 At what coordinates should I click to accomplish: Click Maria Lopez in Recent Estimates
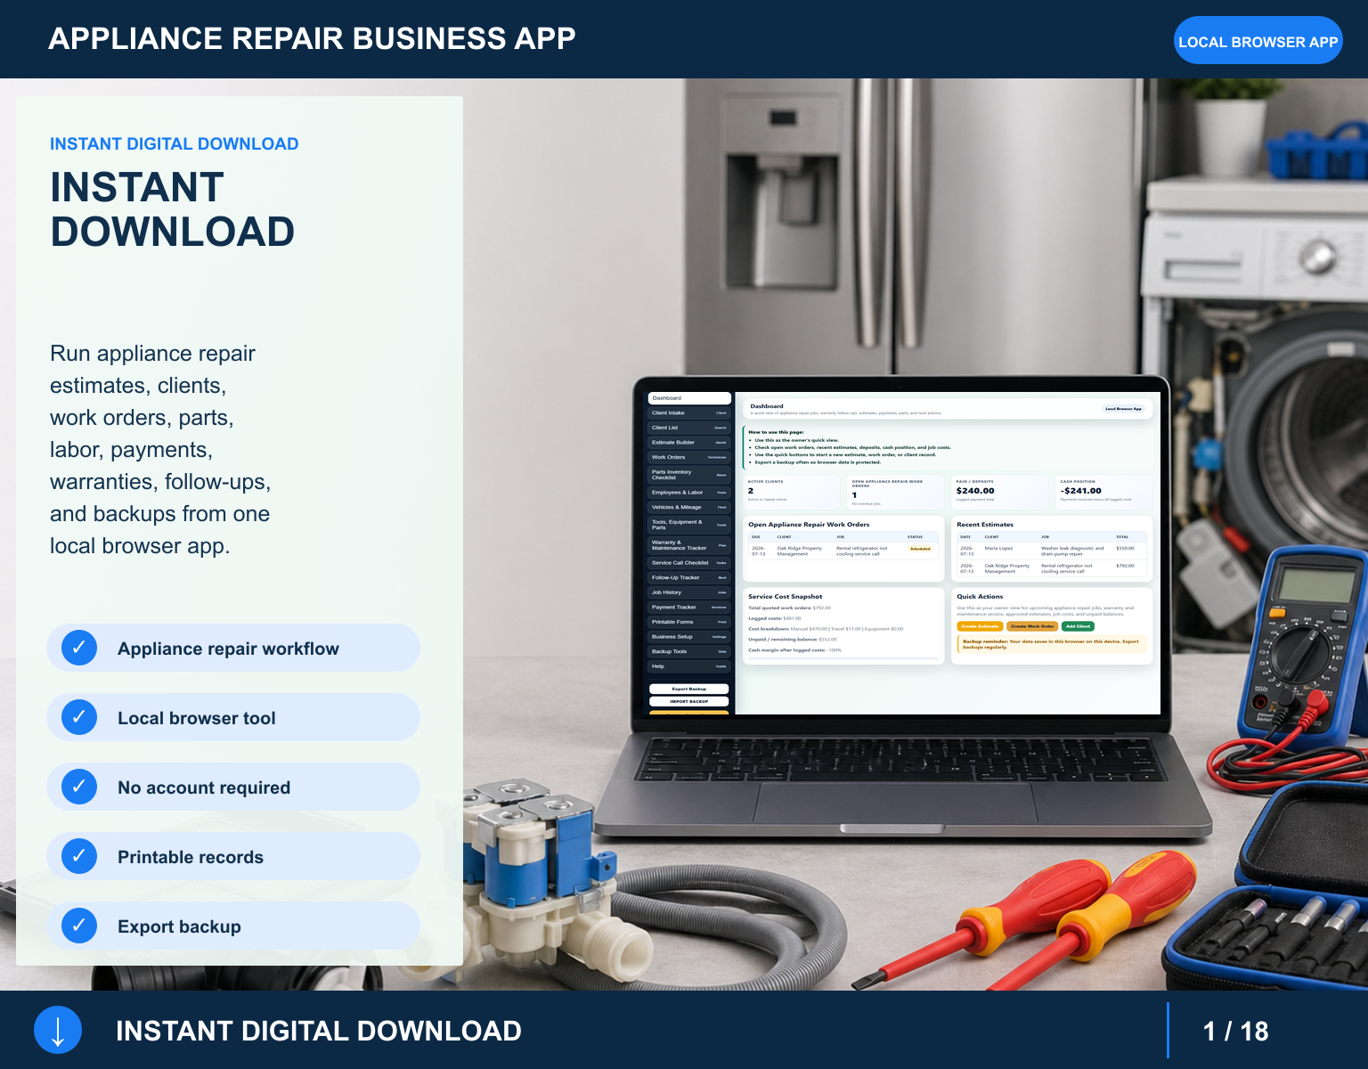[998, 548]
